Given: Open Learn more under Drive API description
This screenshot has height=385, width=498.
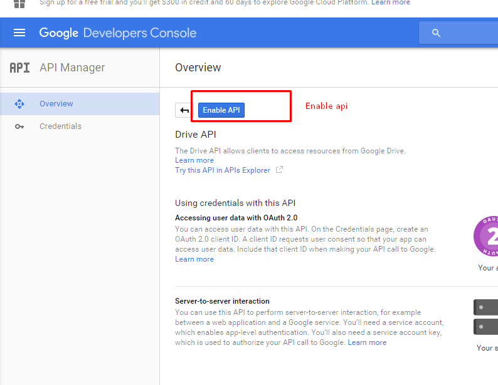Looking at the screenshot, I should 194,160.
